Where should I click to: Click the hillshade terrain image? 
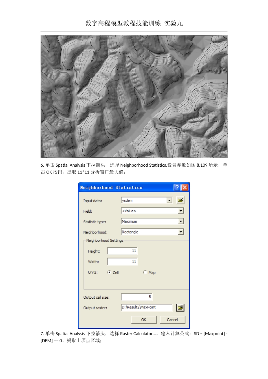pos(134,96)
